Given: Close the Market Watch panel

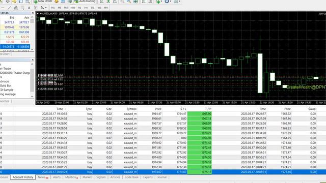Looking at the screenshot, I should click(33, 13).
